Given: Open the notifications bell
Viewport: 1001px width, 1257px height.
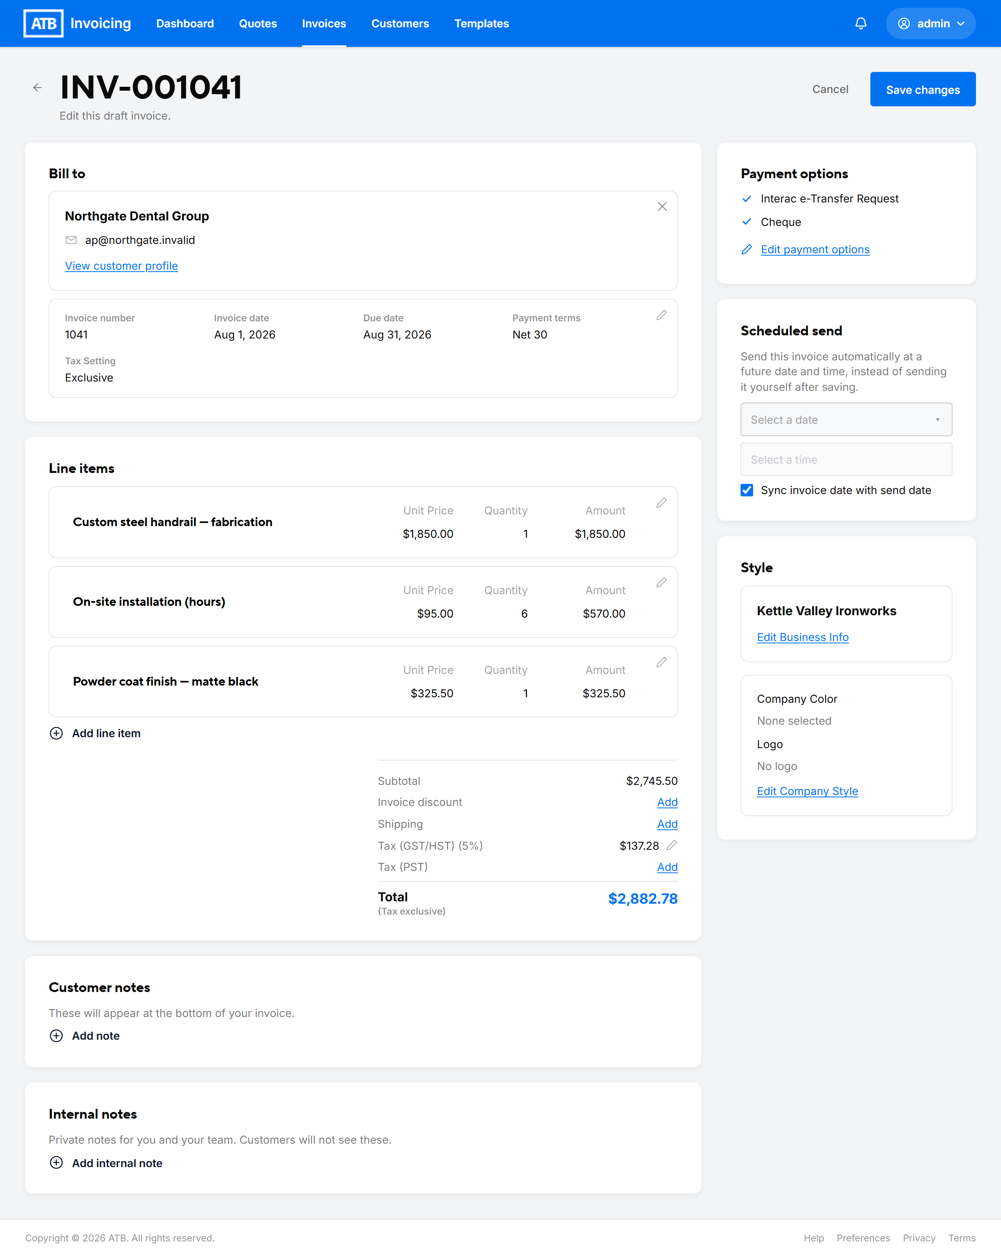Looking at the screenshot, I should (x=860, y=23).
